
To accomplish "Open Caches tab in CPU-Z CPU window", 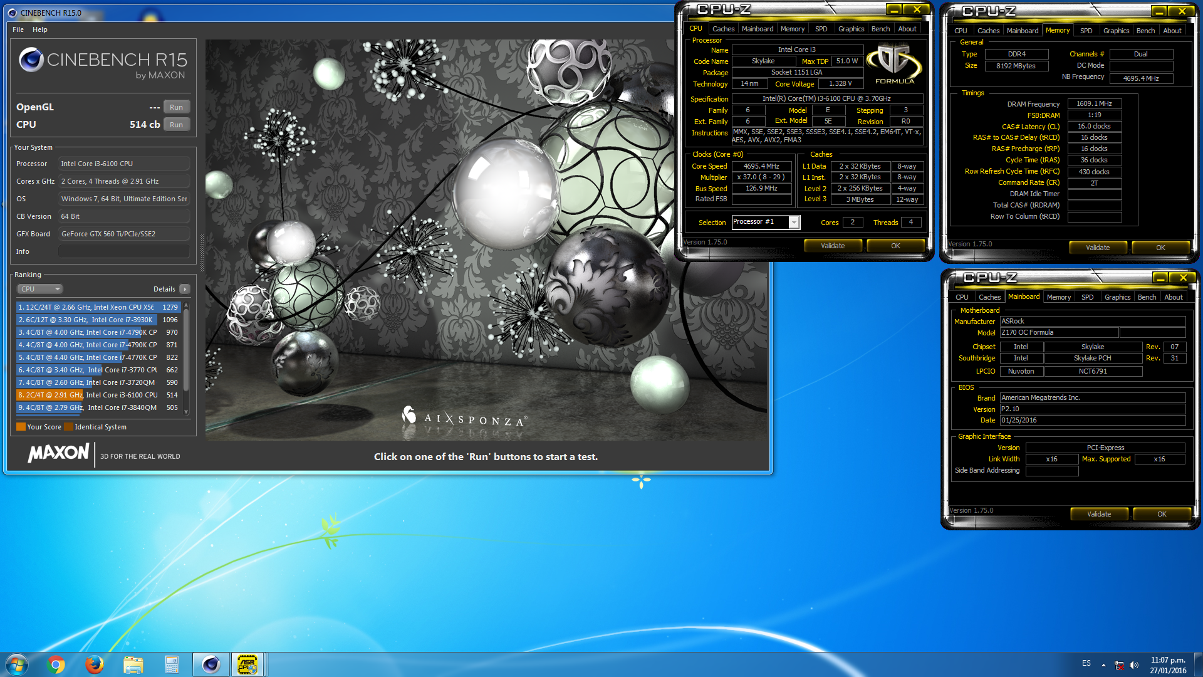I will click(723, 29).
